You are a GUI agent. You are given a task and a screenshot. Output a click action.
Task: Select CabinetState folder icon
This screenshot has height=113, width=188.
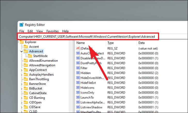tap(26, 93)
